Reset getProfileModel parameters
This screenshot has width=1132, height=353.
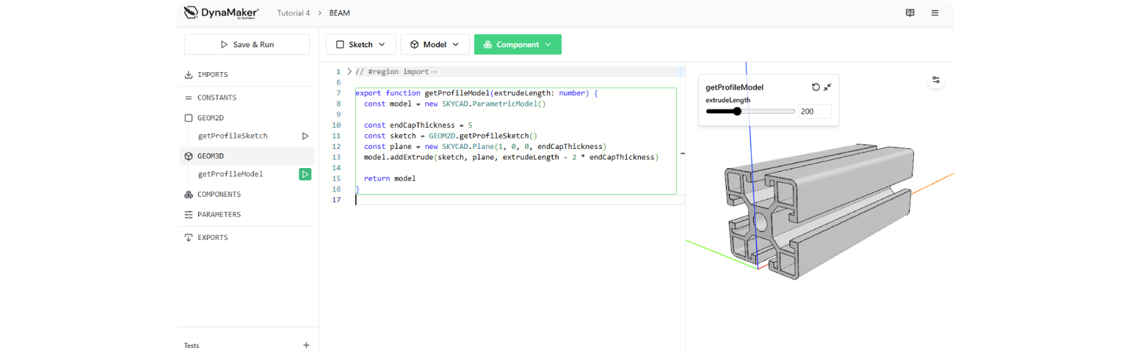click(x=816, y=87)
